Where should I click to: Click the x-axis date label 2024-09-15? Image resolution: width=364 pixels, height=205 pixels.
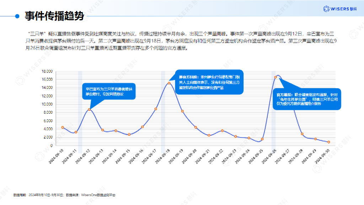click(x=123, y=157)
